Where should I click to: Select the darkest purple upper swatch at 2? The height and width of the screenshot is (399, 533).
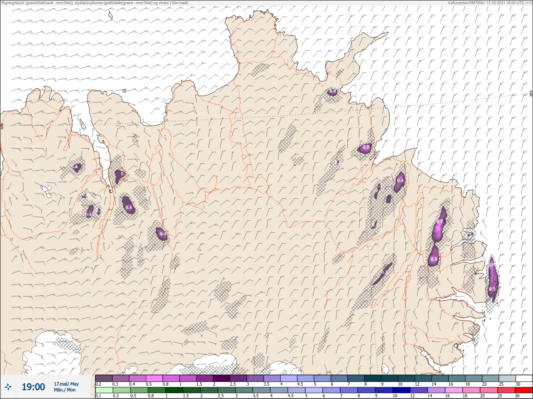point(222,378)
